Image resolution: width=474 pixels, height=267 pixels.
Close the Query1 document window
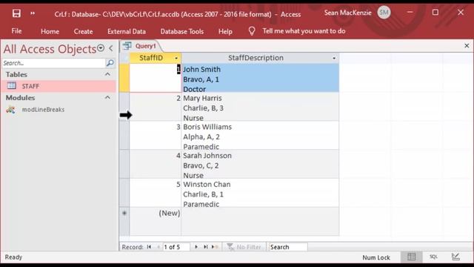(467, 46)
